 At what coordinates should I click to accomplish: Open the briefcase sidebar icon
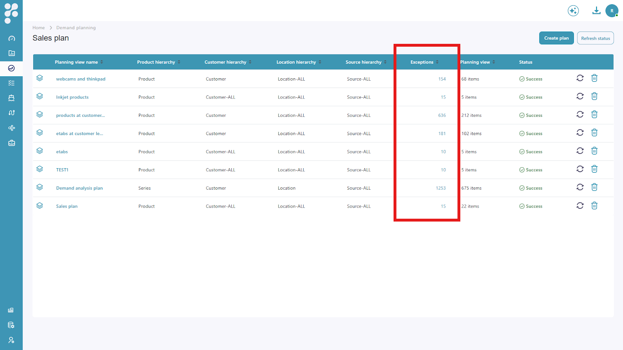[x=12, y=143]
